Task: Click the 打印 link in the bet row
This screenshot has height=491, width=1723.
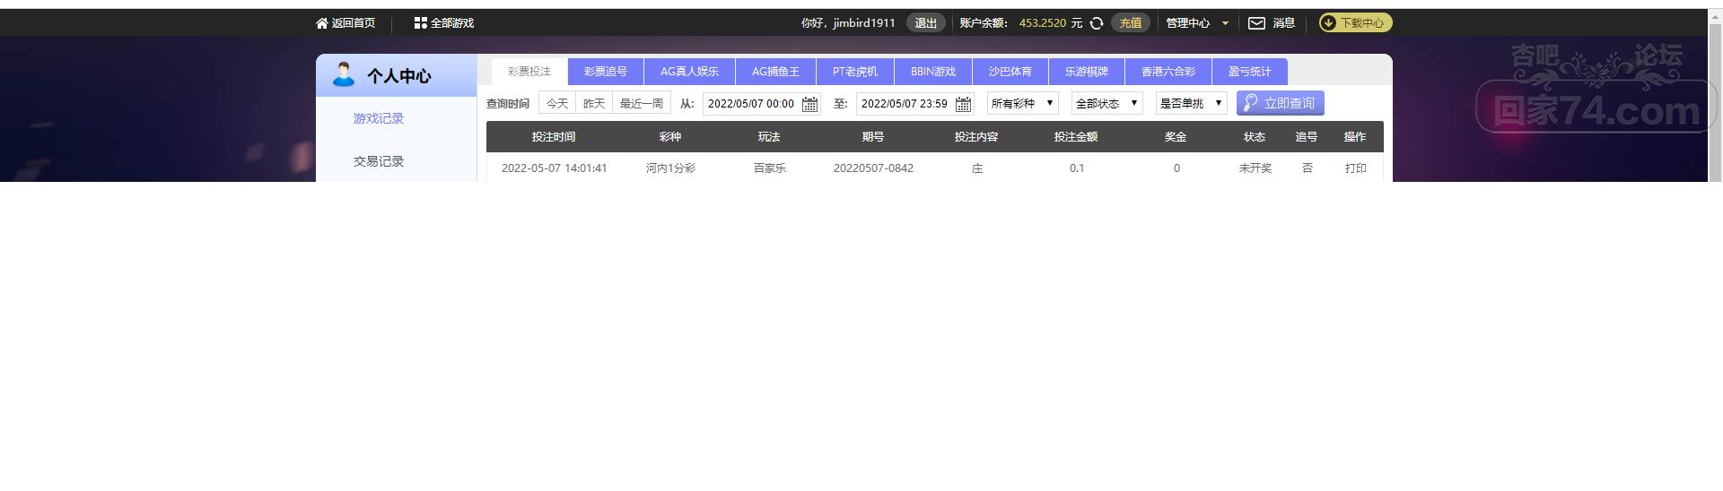Action: click(x=1356, y=168)
